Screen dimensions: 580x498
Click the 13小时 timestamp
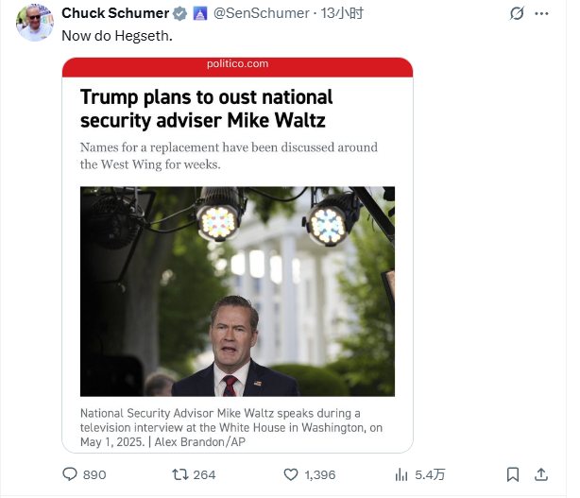click(x=342, y=13)
